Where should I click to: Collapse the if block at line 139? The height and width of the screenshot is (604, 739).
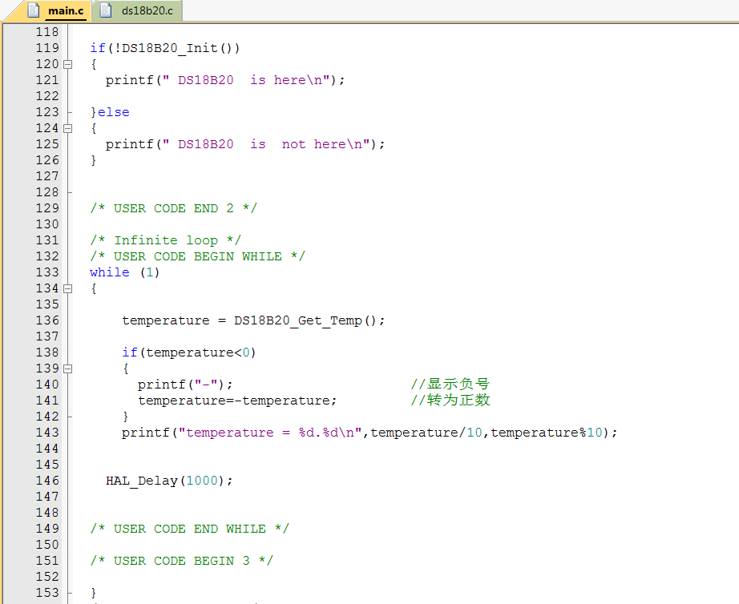tap(68, 368)
